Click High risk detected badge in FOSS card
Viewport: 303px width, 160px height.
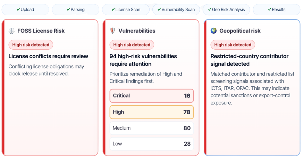coord(31,45)
